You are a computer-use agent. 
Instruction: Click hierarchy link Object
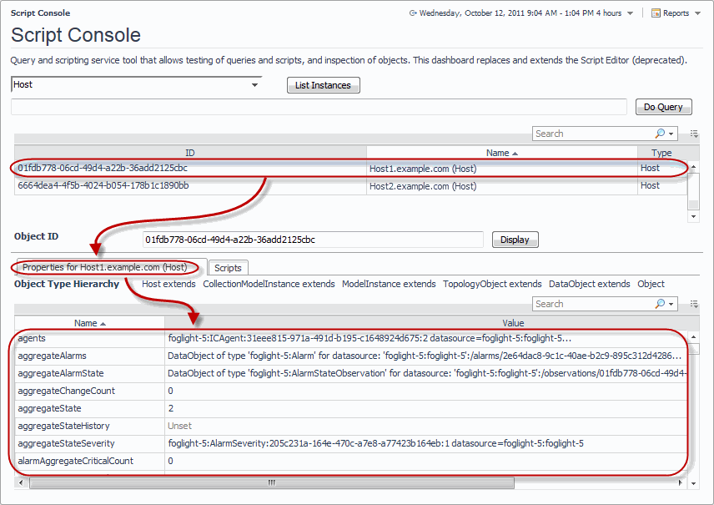pyautogui.click(x=651, y=284)
